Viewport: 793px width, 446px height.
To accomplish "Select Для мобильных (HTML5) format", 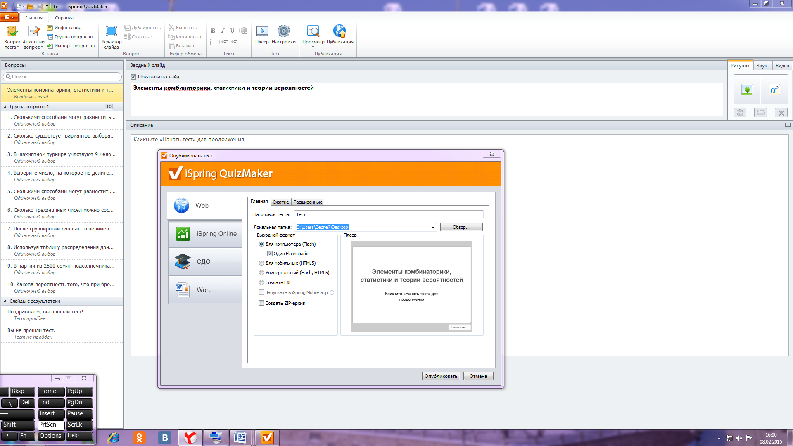I will tap(261, 263).
